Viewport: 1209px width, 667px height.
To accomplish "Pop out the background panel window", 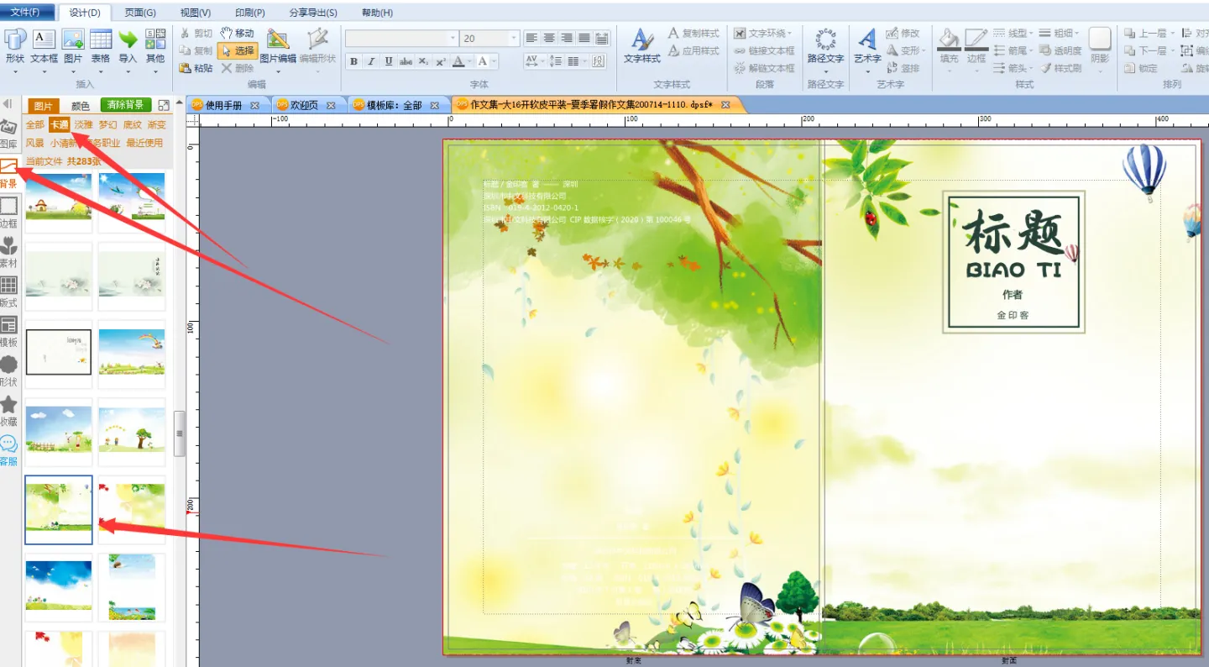I will [164, 105].
